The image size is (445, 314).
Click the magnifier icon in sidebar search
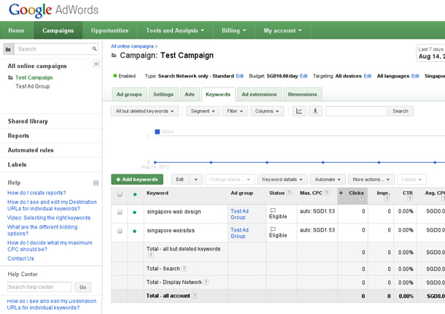coord(94,49)
